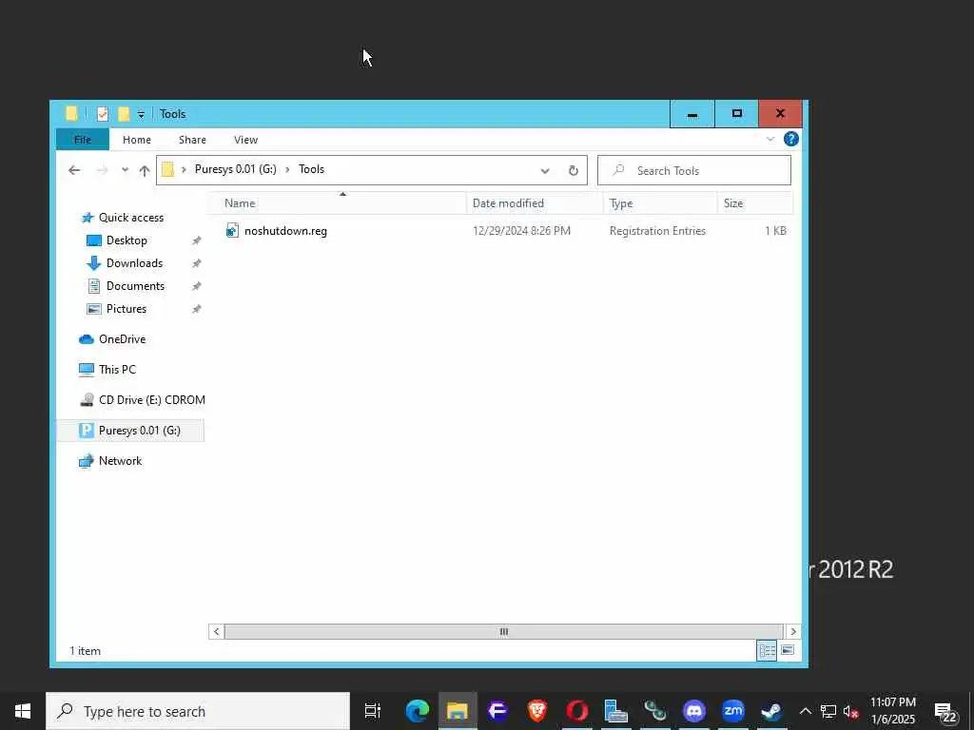Click the 1 KB size cell
974x730 pixels.
[775, 231]
